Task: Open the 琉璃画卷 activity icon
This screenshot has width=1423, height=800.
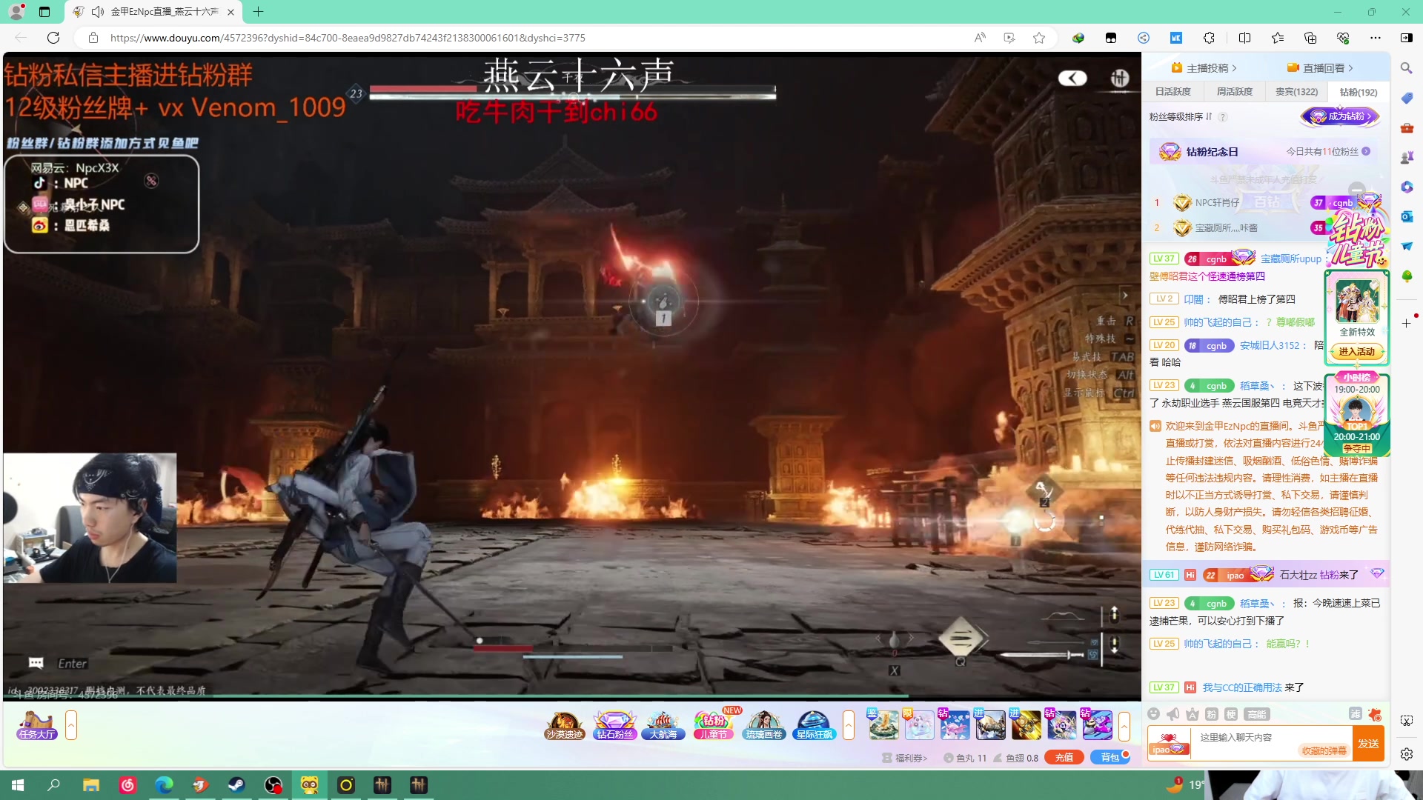Action: (x=764, y=725)
